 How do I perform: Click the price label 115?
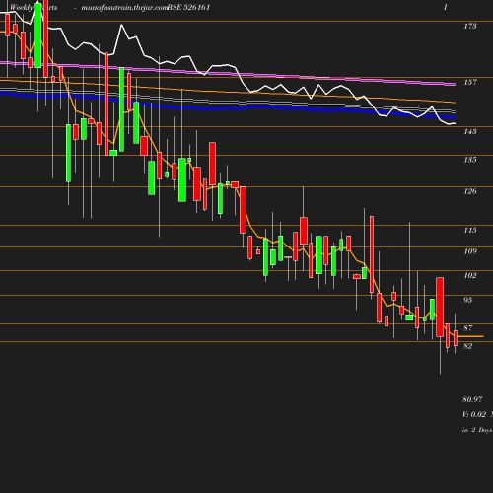[x=470, y=230]
